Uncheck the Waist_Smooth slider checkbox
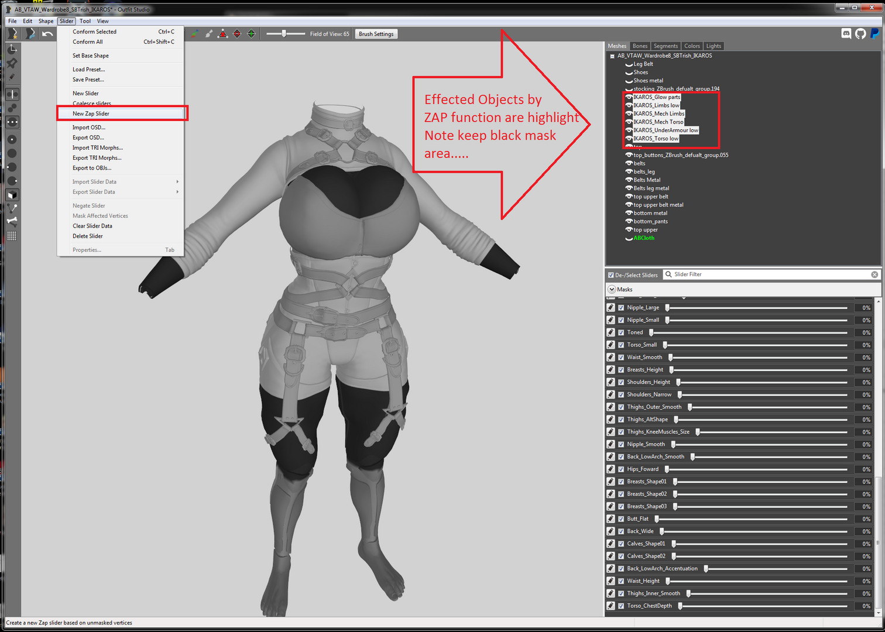Viewport: 885px width, 632px height. click(x=622, y=358)
